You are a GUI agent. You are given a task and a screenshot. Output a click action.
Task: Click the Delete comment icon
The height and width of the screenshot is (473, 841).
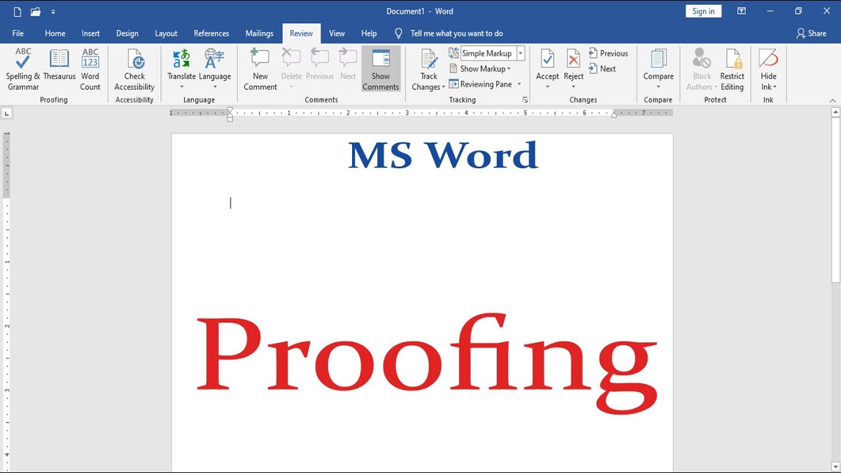click(291, 58)
